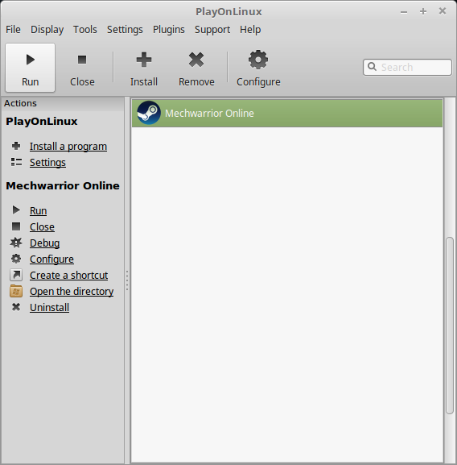
Task: Click the program list vertical scrollbar
Action: [450, 325]
